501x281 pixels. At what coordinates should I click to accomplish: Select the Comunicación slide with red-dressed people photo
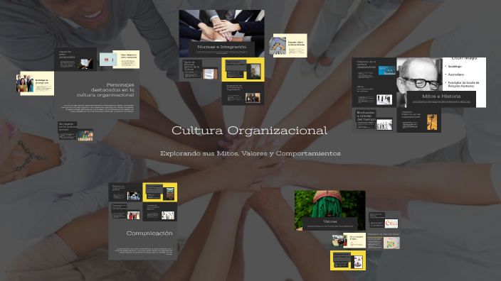click(125, 212)
